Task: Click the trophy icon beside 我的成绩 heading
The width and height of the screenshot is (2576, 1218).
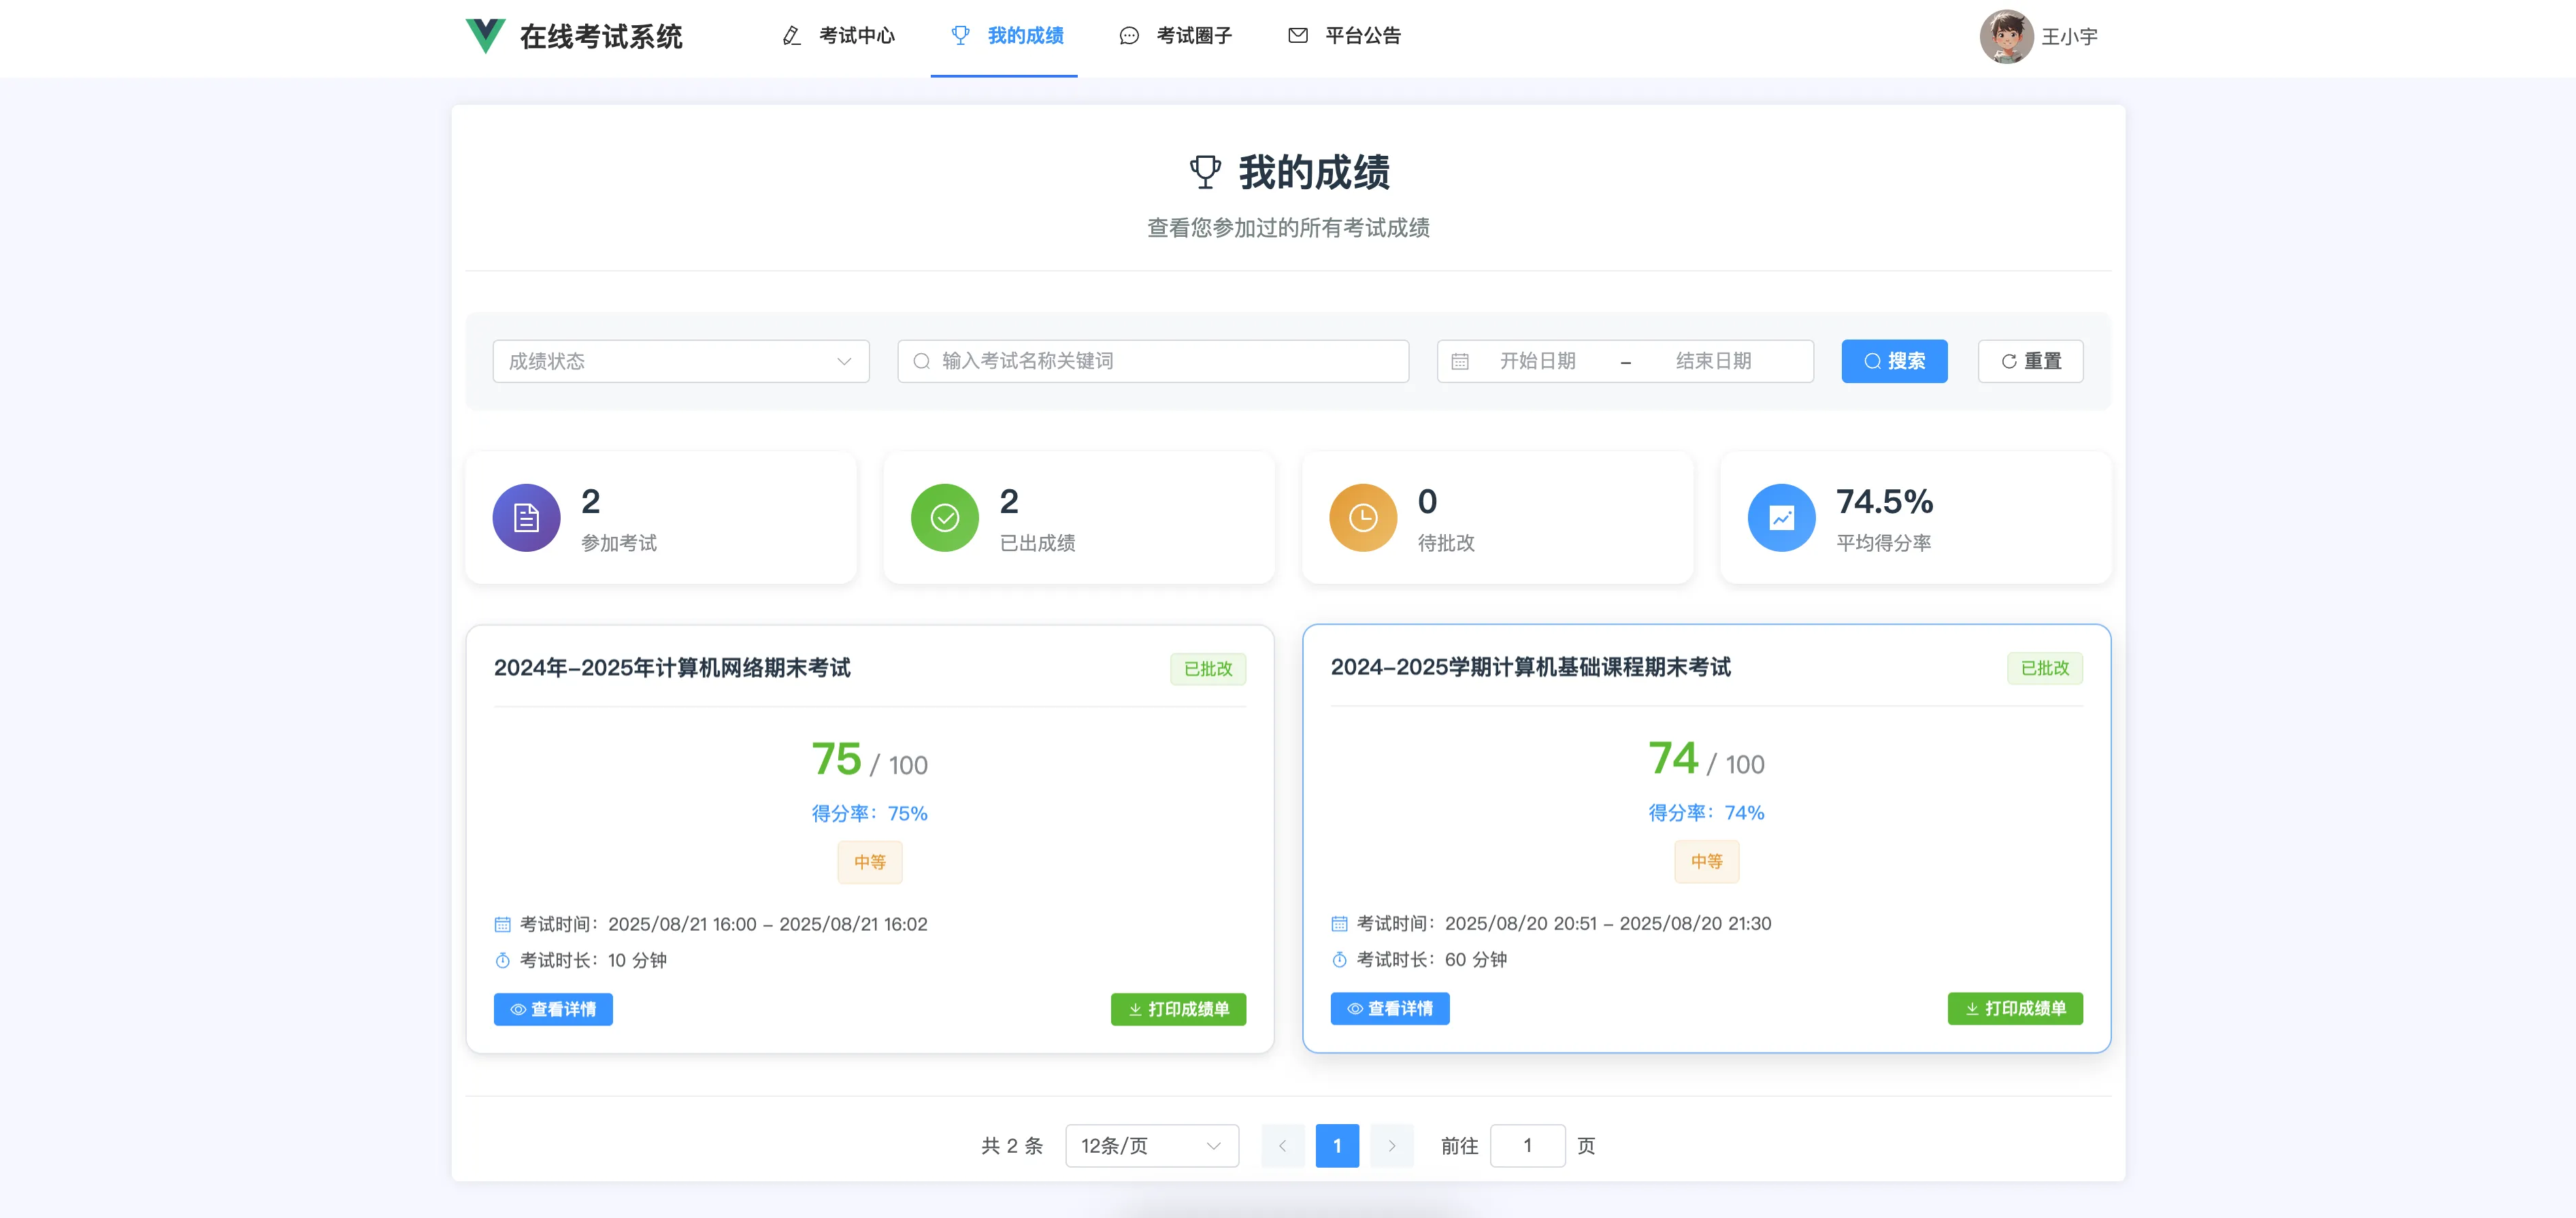Action: click(x=1205, y=172)
